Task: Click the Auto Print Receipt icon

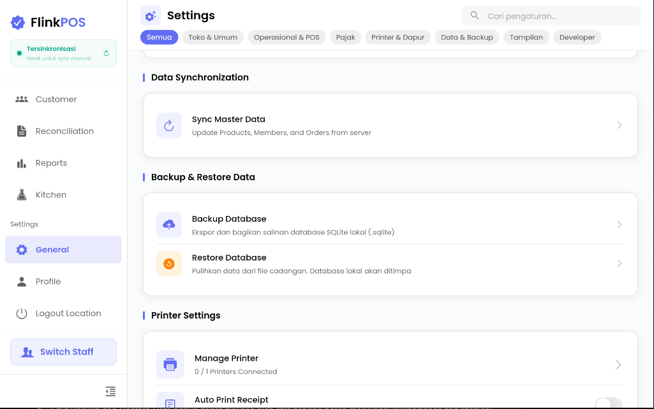Action: [170, 401]
